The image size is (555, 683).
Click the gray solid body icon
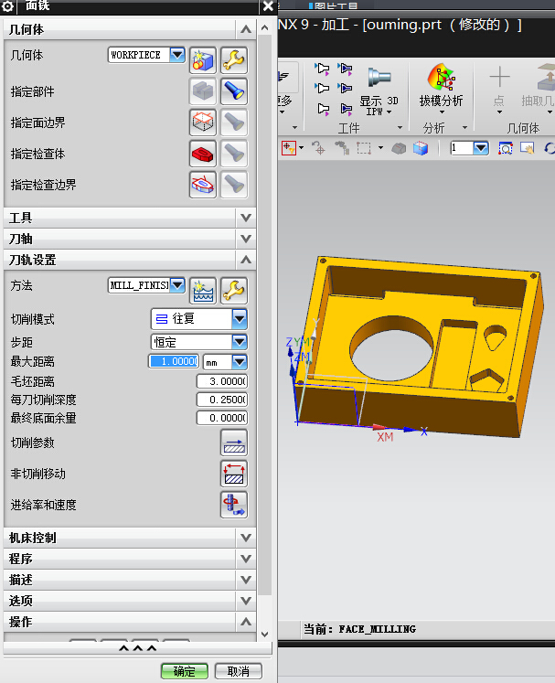399,148
